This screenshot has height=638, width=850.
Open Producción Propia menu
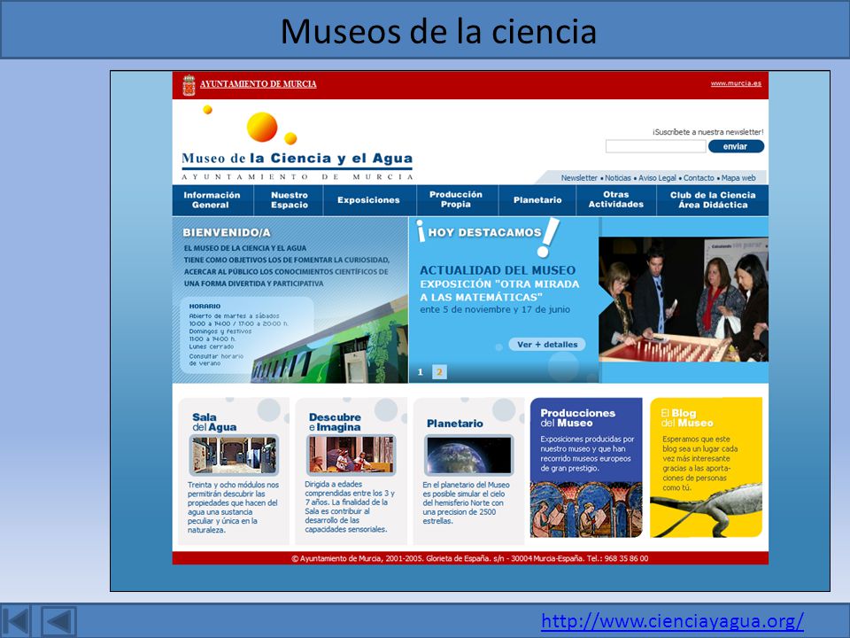coord(456,199)
